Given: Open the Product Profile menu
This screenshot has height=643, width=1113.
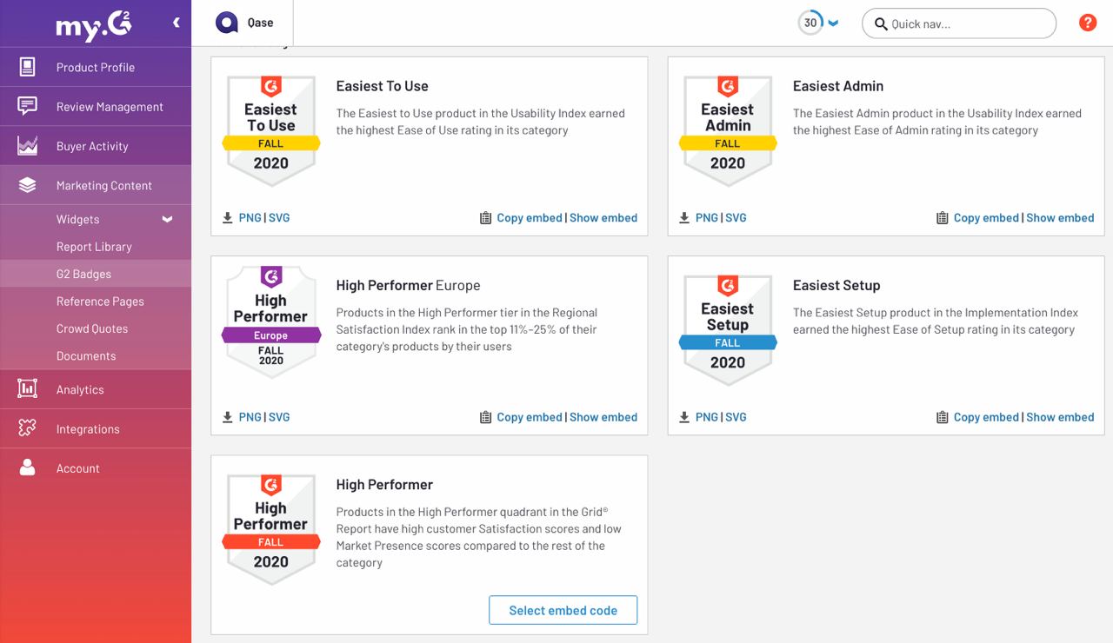Looking at the screenshot, I should 96,67.
